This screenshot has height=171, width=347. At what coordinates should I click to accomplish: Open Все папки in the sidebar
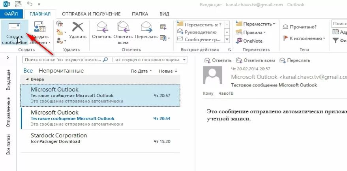(8, 144)
